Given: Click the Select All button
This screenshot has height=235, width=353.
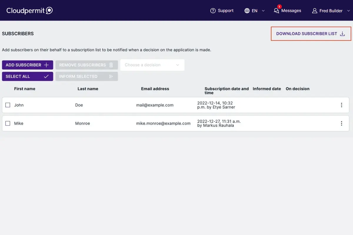Looking at the screenshot, I should pyautogui.click(x=28, y=76).
